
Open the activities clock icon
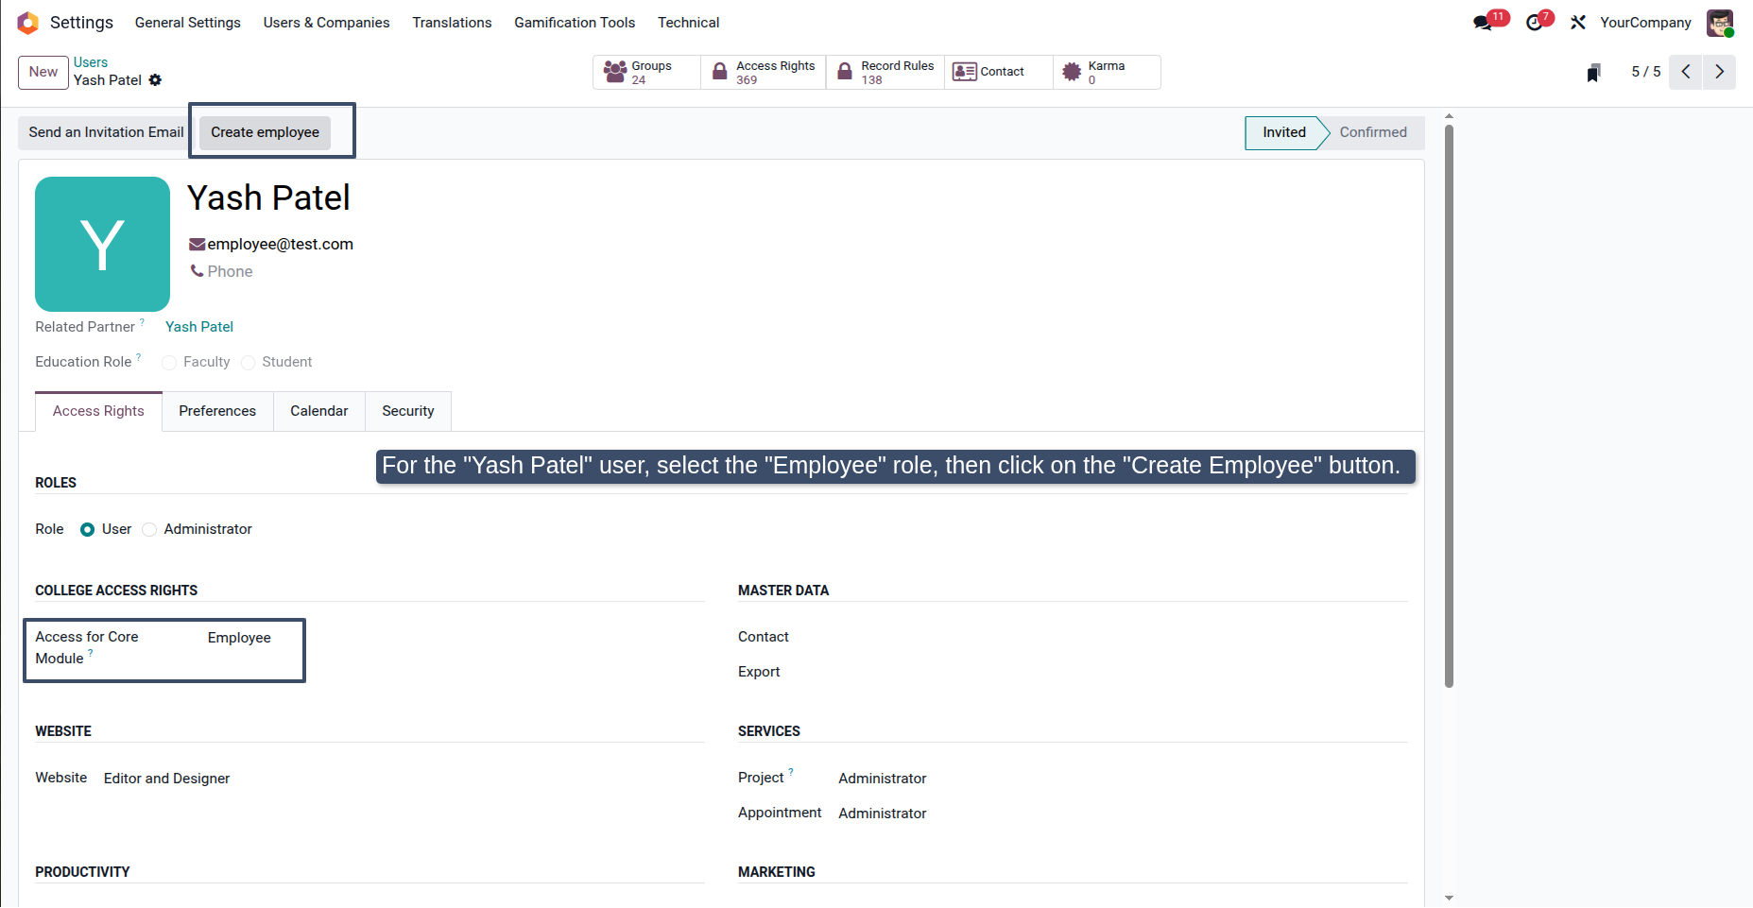point(1535,23)
